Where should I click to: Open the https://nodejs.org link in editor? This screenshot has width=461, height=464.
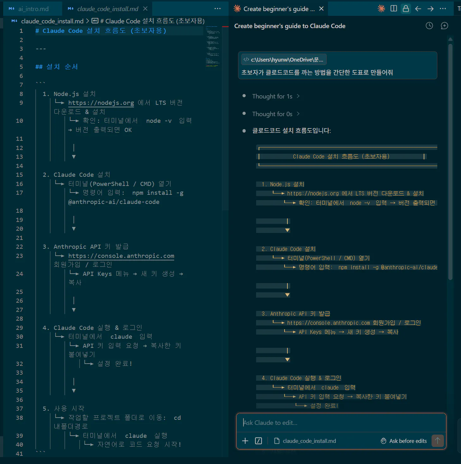coord(101,103)
